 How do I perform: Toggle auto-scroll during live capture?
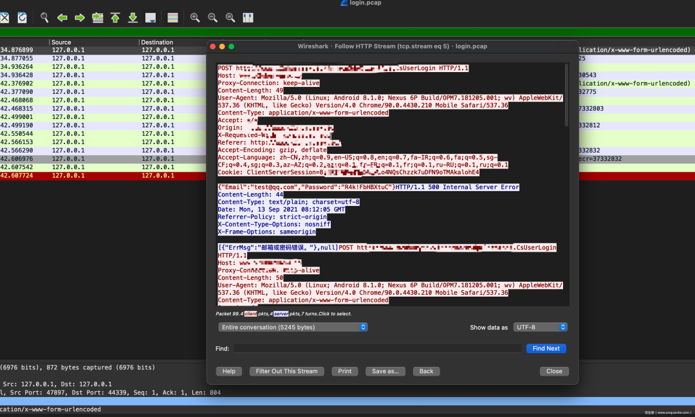[x=151, y=18]
